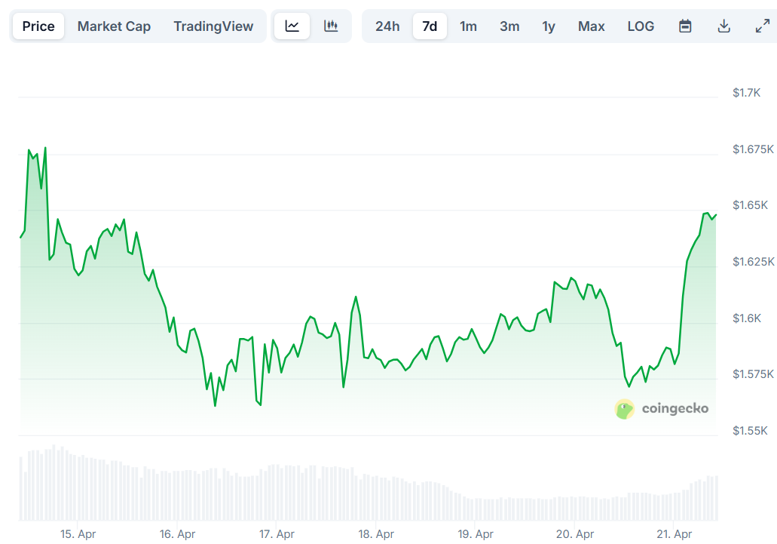Click the download chart icon
Viewport: 777px width, 544px height.
[723, 26]
